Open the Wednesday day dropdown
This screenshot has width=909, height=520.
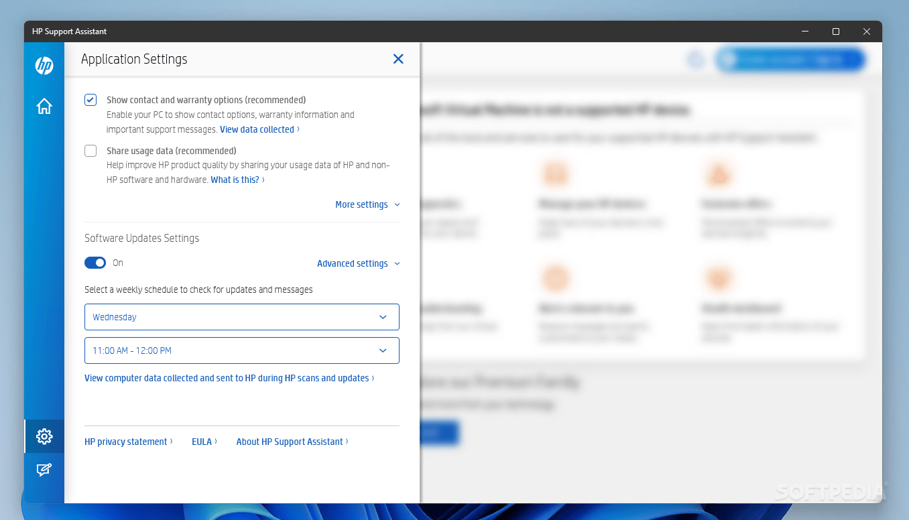click(242, 317)
